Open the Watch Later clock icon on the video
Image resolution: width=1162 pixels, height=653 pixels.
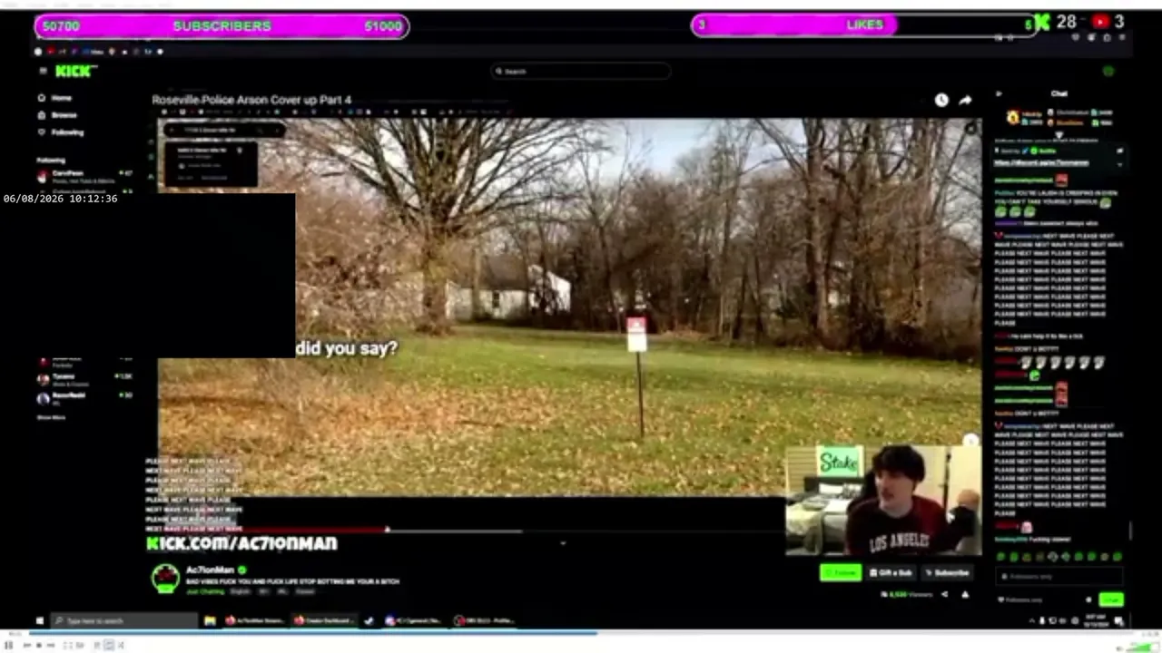pos(941,100)
